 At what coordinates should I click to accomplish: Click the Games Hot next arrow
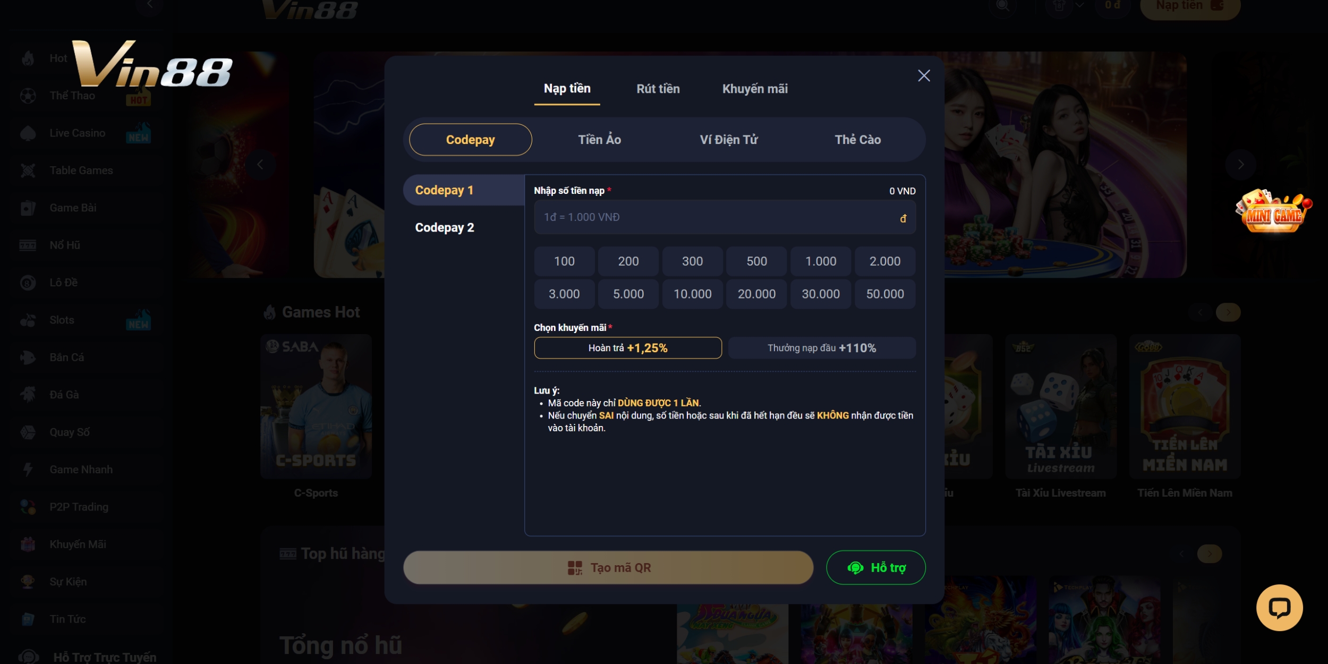[x=1228, y=312]
